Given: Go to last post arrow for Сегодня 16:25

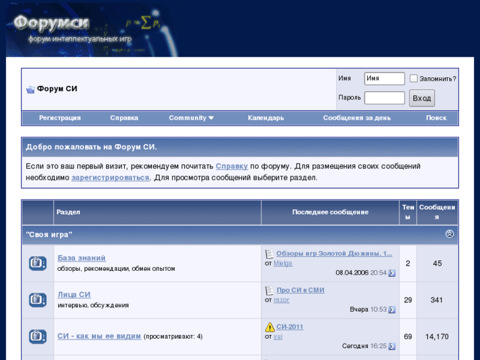Looking at the screenshot, I should click(x=392, y=346).
